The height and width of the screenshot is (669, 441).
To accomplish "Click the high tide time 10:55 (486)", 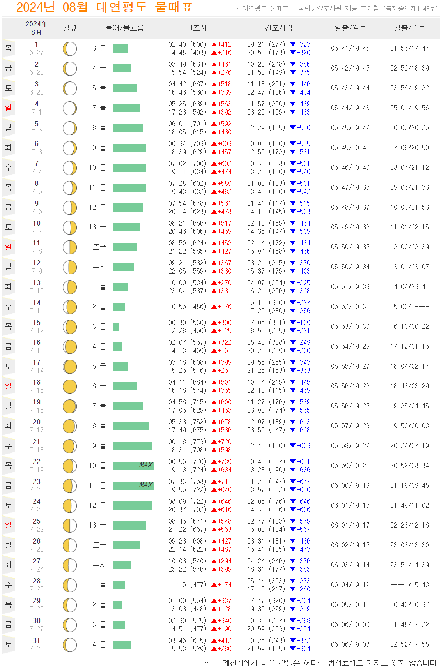I will (187, 307).
